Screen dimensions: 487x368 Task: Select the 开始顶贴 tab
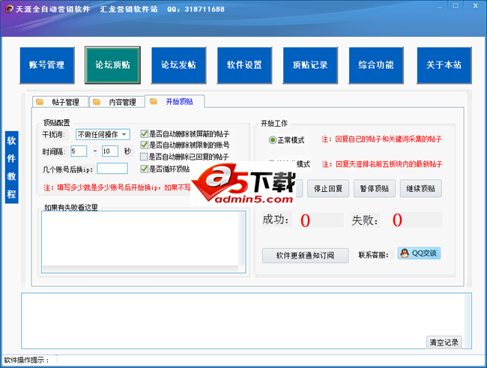tap(175, 101)
